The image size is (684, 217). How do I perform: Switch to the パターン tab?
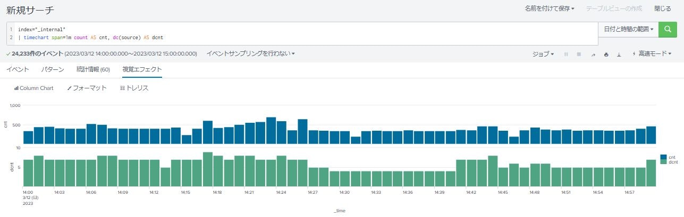pos(53,69)
